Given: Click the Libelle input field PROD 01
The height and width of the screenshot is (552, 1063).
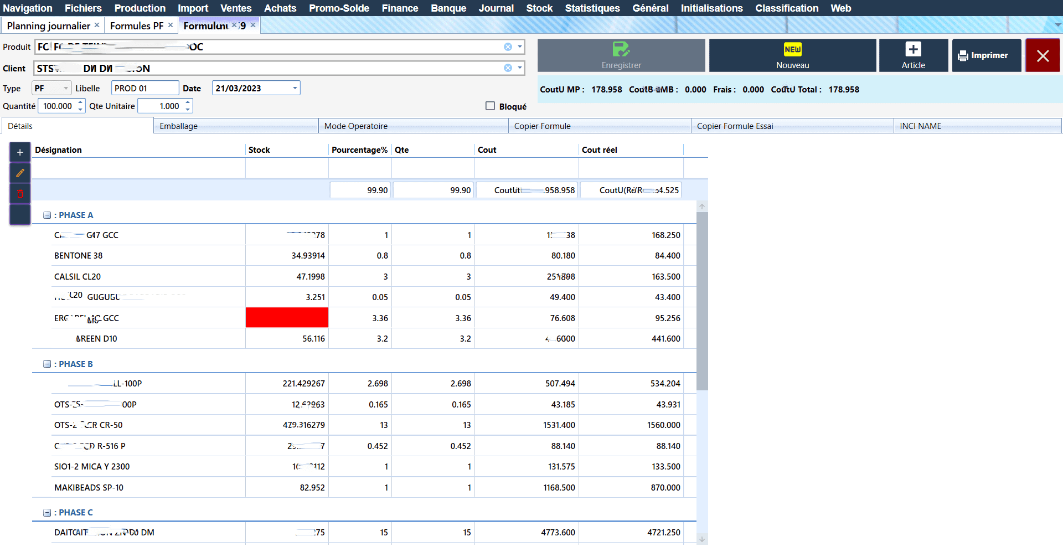Looking at the screenshot, I should (145, 88).
